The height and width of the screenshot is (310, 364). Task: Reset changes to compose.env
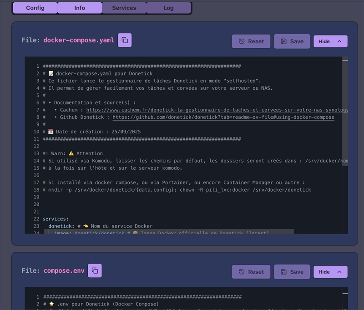tap(251, 272)
